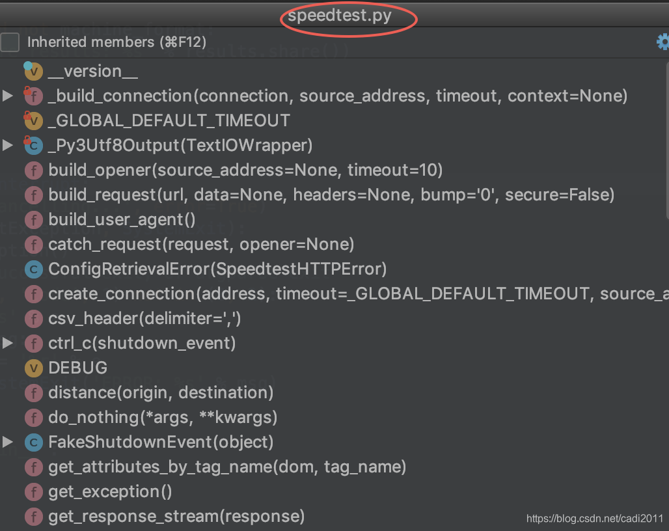This screenshot has width=669, height=531.
Task: Click the function icon beside csv_header
Action: [x=33, y=318]
